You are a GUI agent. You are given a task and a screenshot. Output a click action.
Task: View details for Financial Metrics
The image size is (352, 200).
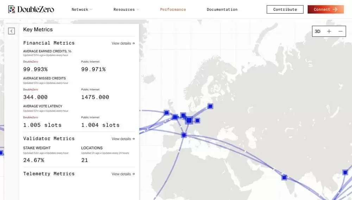coord(123,43)
